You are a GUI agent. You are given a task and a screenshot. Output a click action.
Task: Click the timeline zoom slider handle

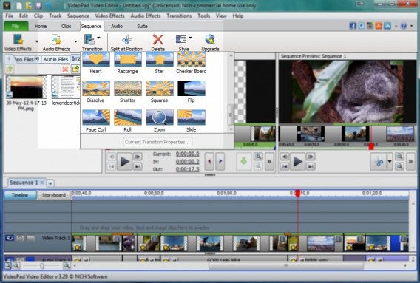point(42,266)
